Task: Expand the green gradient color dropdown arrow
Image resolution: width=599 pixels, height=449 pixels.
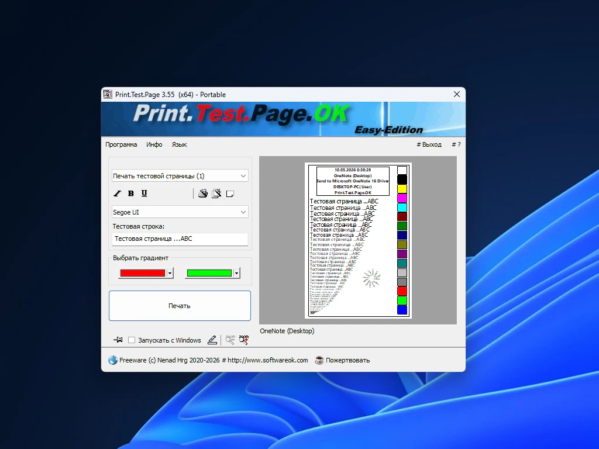Action: tap(237, 273)
